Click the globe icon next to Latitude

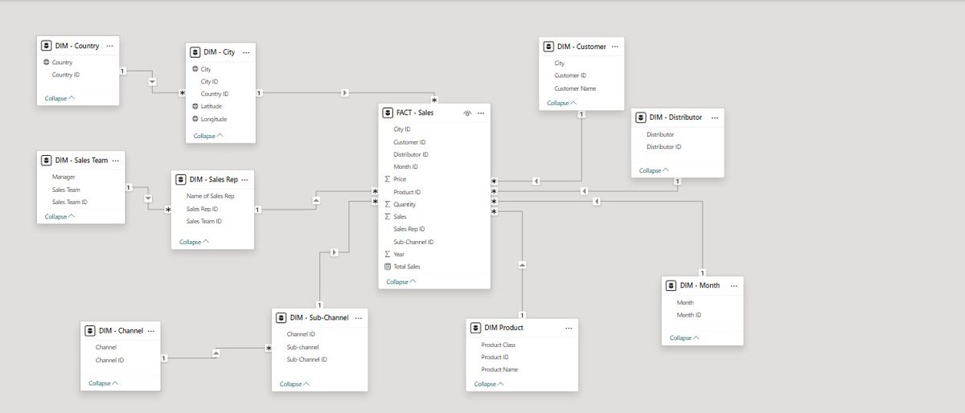[195, 106]
